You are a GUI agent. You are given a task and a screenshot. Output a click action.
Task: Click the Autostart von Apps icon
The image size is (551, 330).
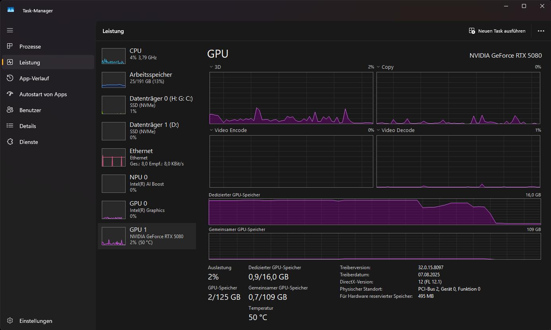(10, 94)
